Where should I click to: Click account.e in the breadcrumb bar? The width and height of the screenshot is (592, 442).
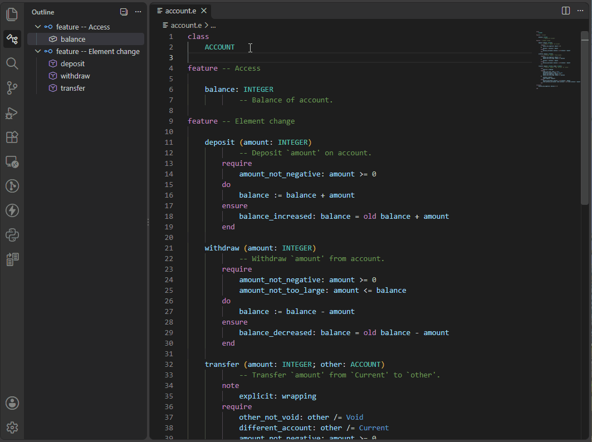point(186,25)
